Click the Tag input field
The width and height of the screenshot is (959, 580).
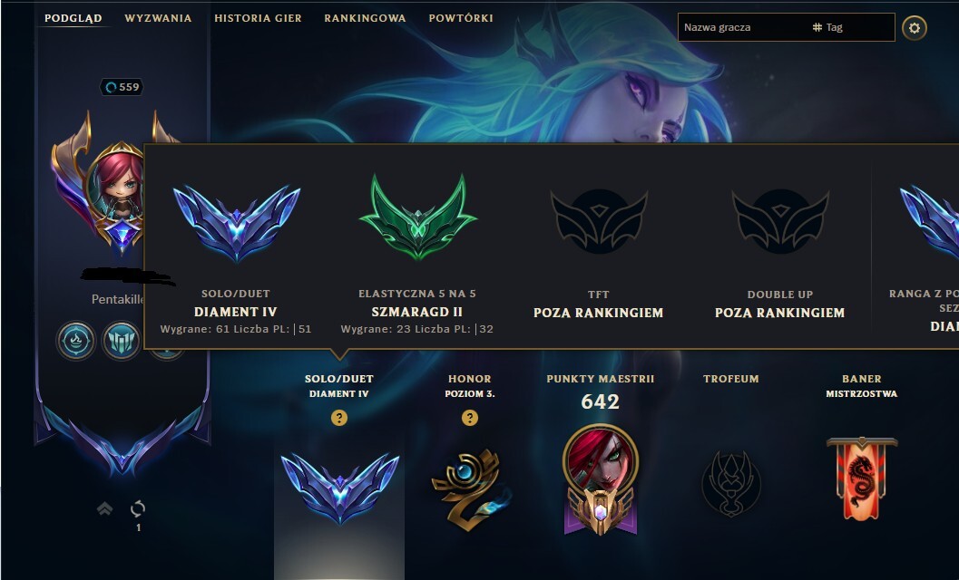(853, 27)
